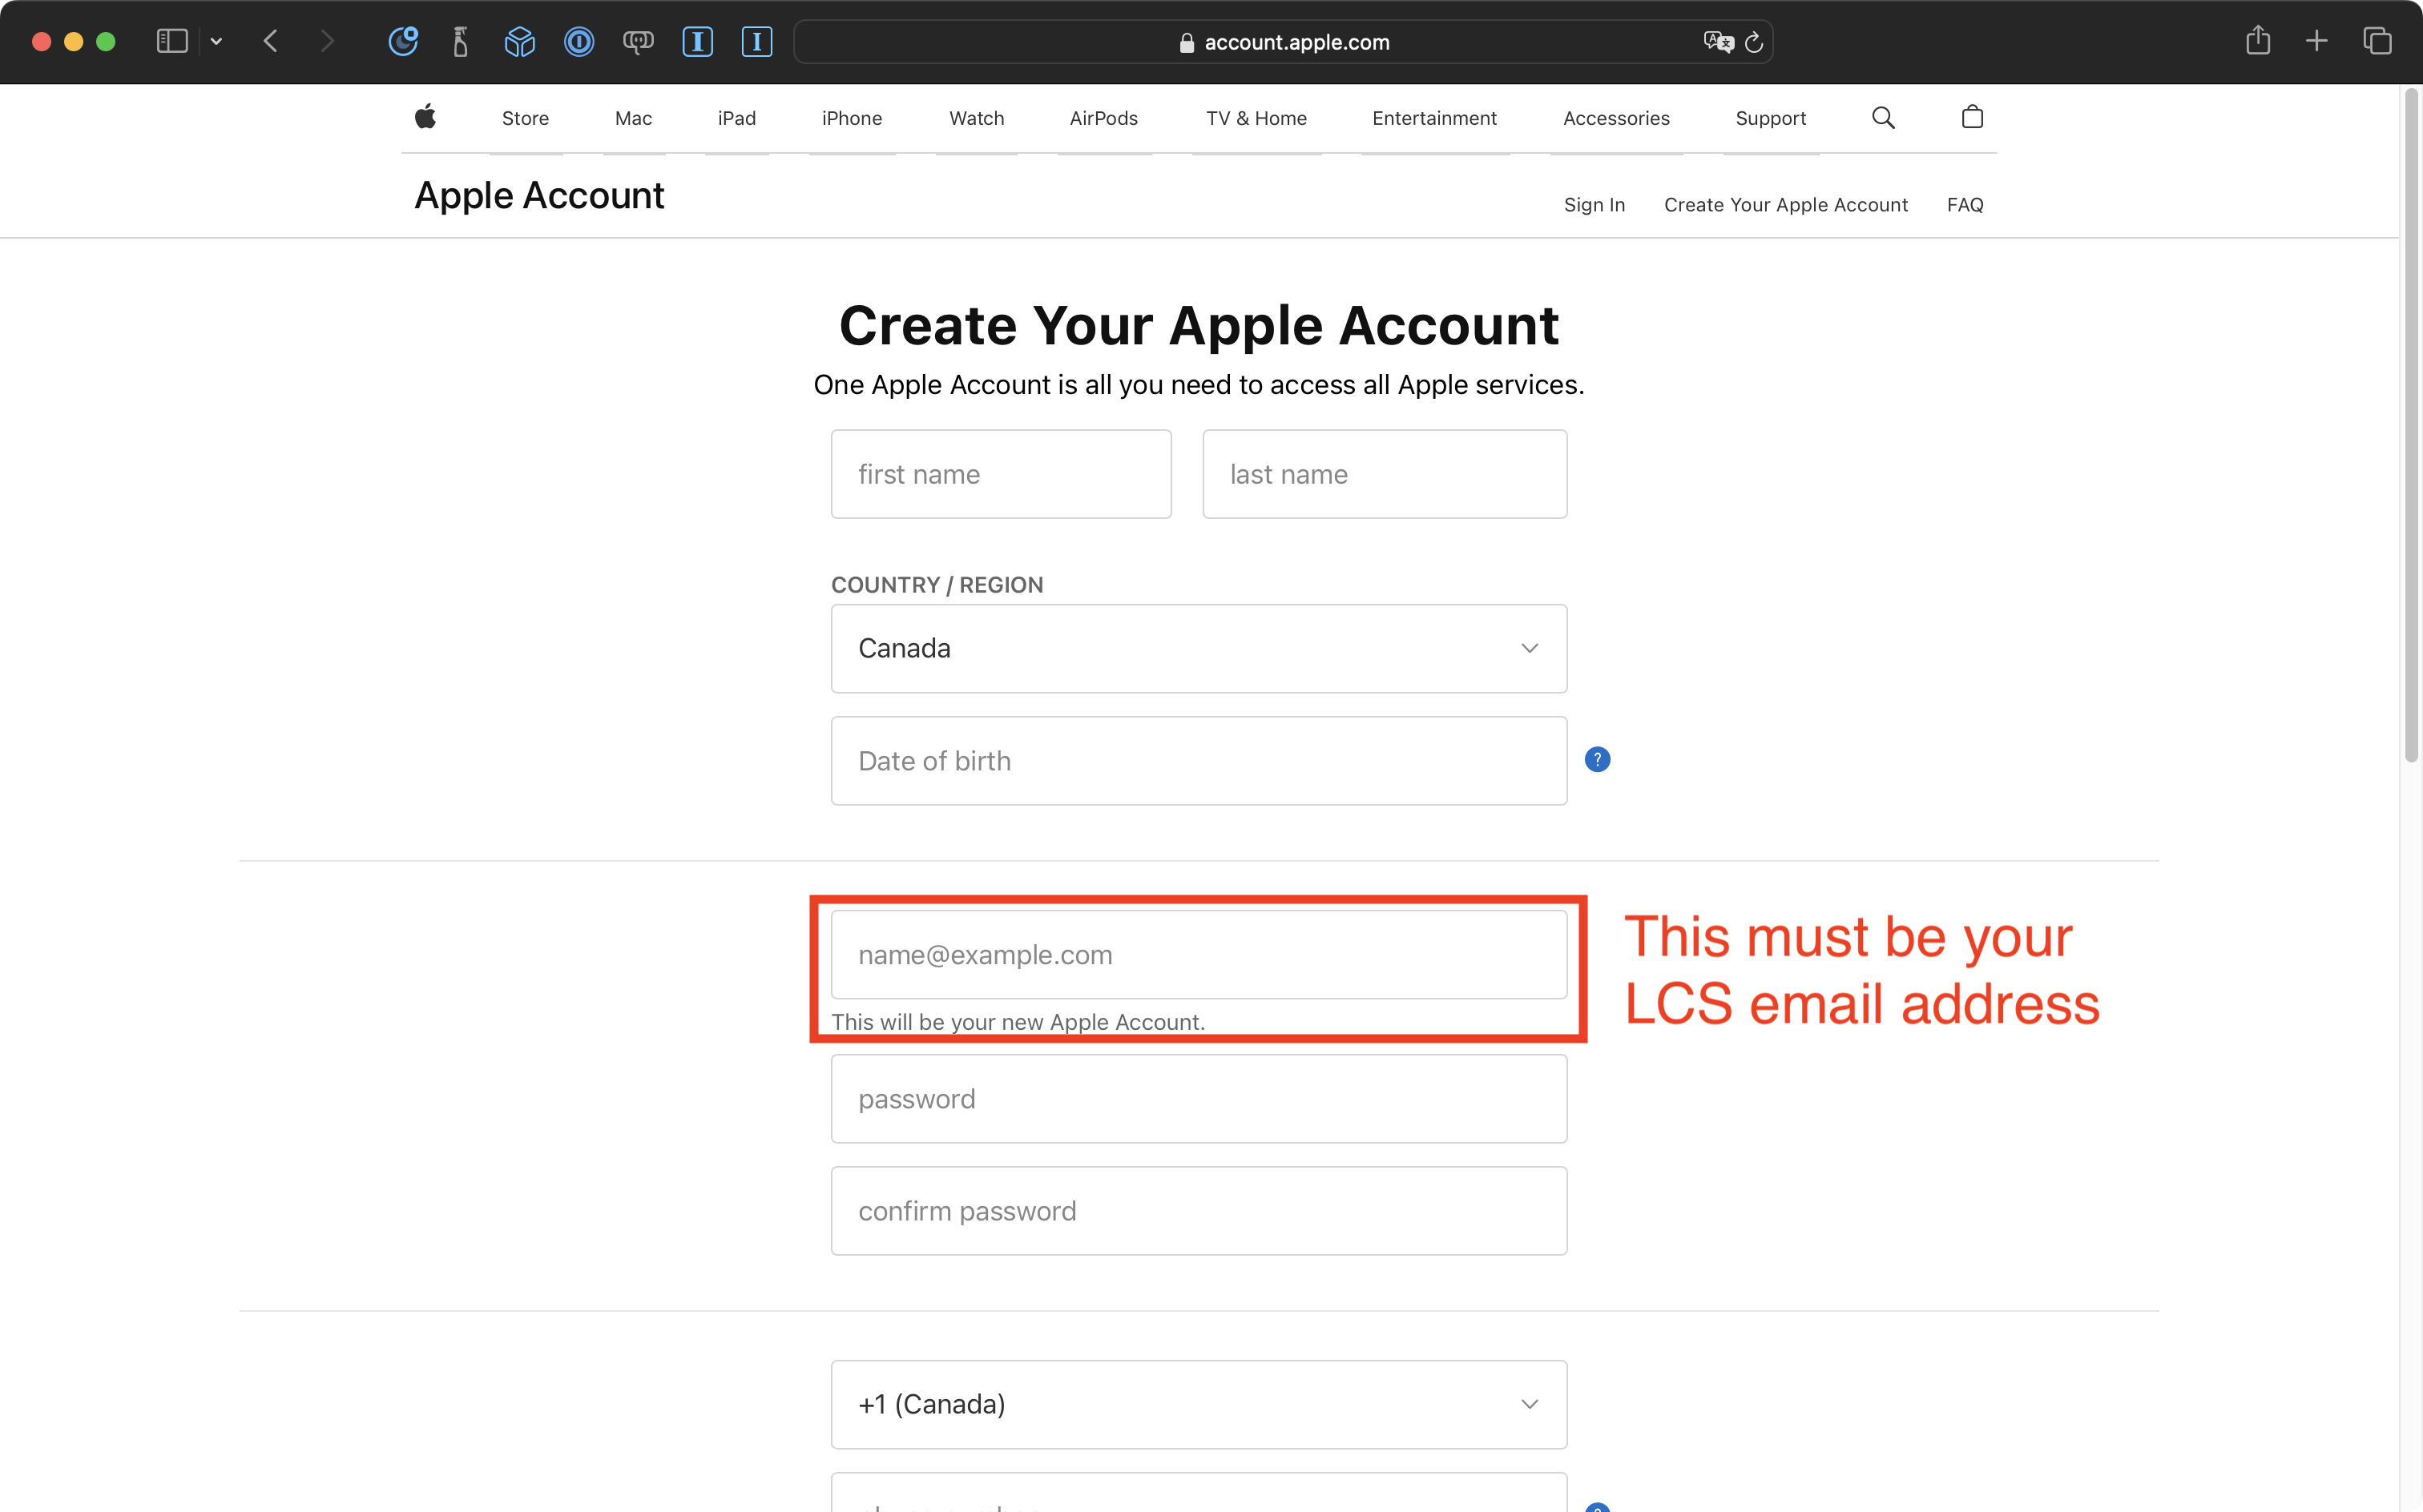2423x1512 pixels.
Task: Open the tab group dropdown arrow
Action: coord(216,41)
